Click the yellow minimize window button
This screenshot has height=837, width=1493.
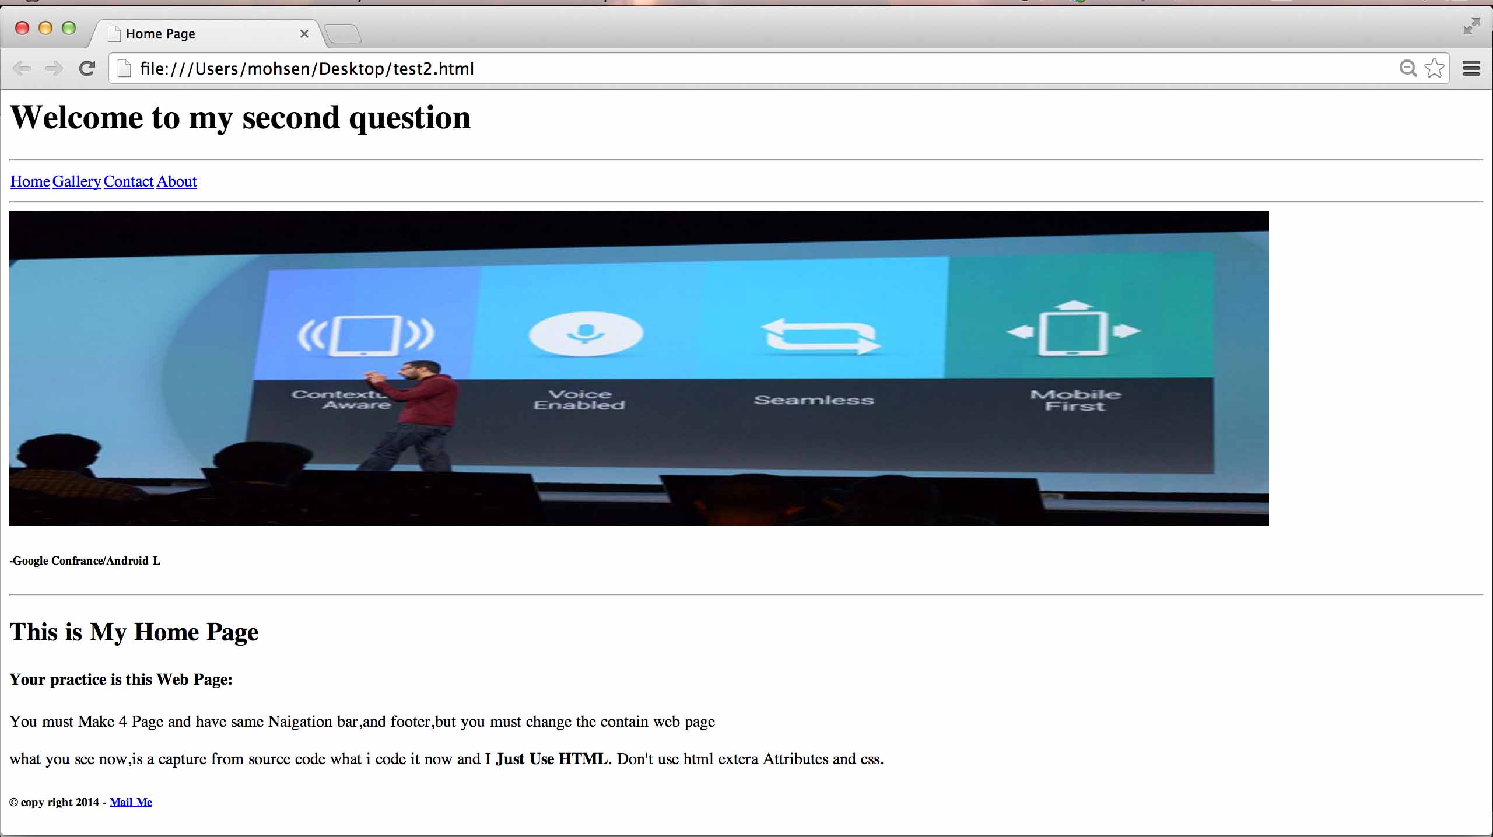pyautogui.click(x=45, y=28)
